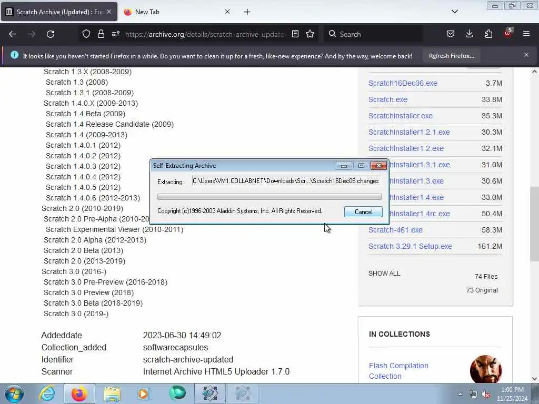Image resolution: width=539 pixels, height=404 pixels.
Task: Open 73 Original files link
Action: point(482,290)
